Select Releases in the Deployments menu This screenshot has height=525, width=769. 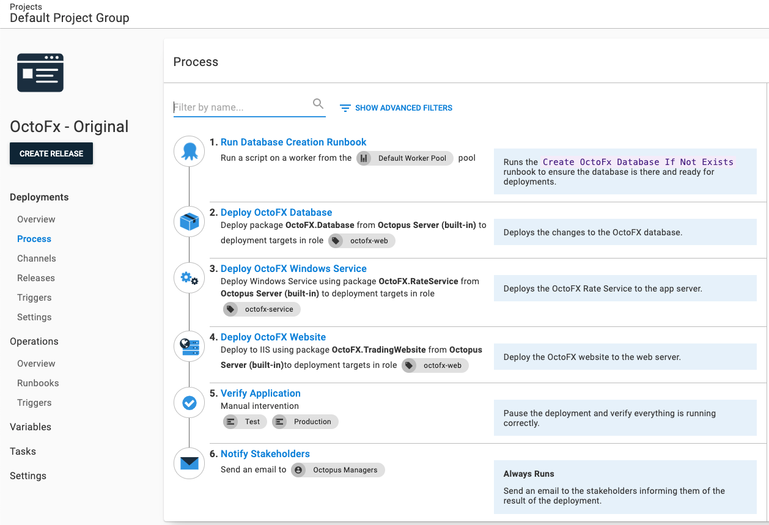(x=36, y=277)
